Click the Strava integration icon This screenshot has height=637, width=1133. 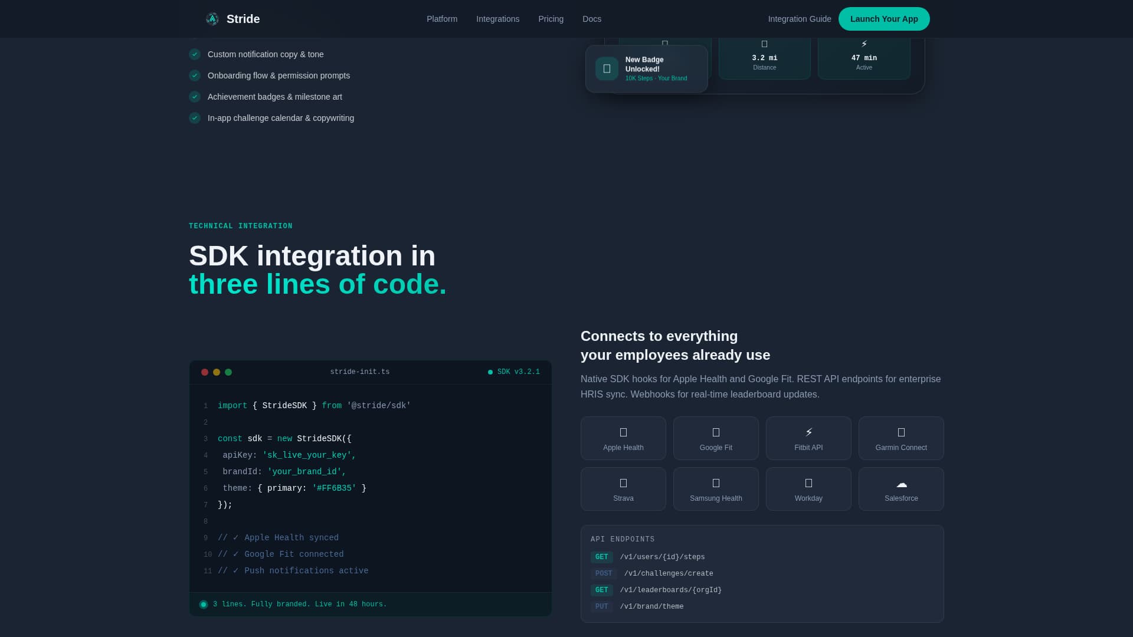[x=623, y=483]
